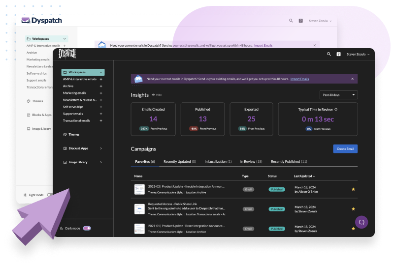Open Braze Integration Announcement email thumbnail
The height and width of the screenshot is (265, 394).
(139, 229)
